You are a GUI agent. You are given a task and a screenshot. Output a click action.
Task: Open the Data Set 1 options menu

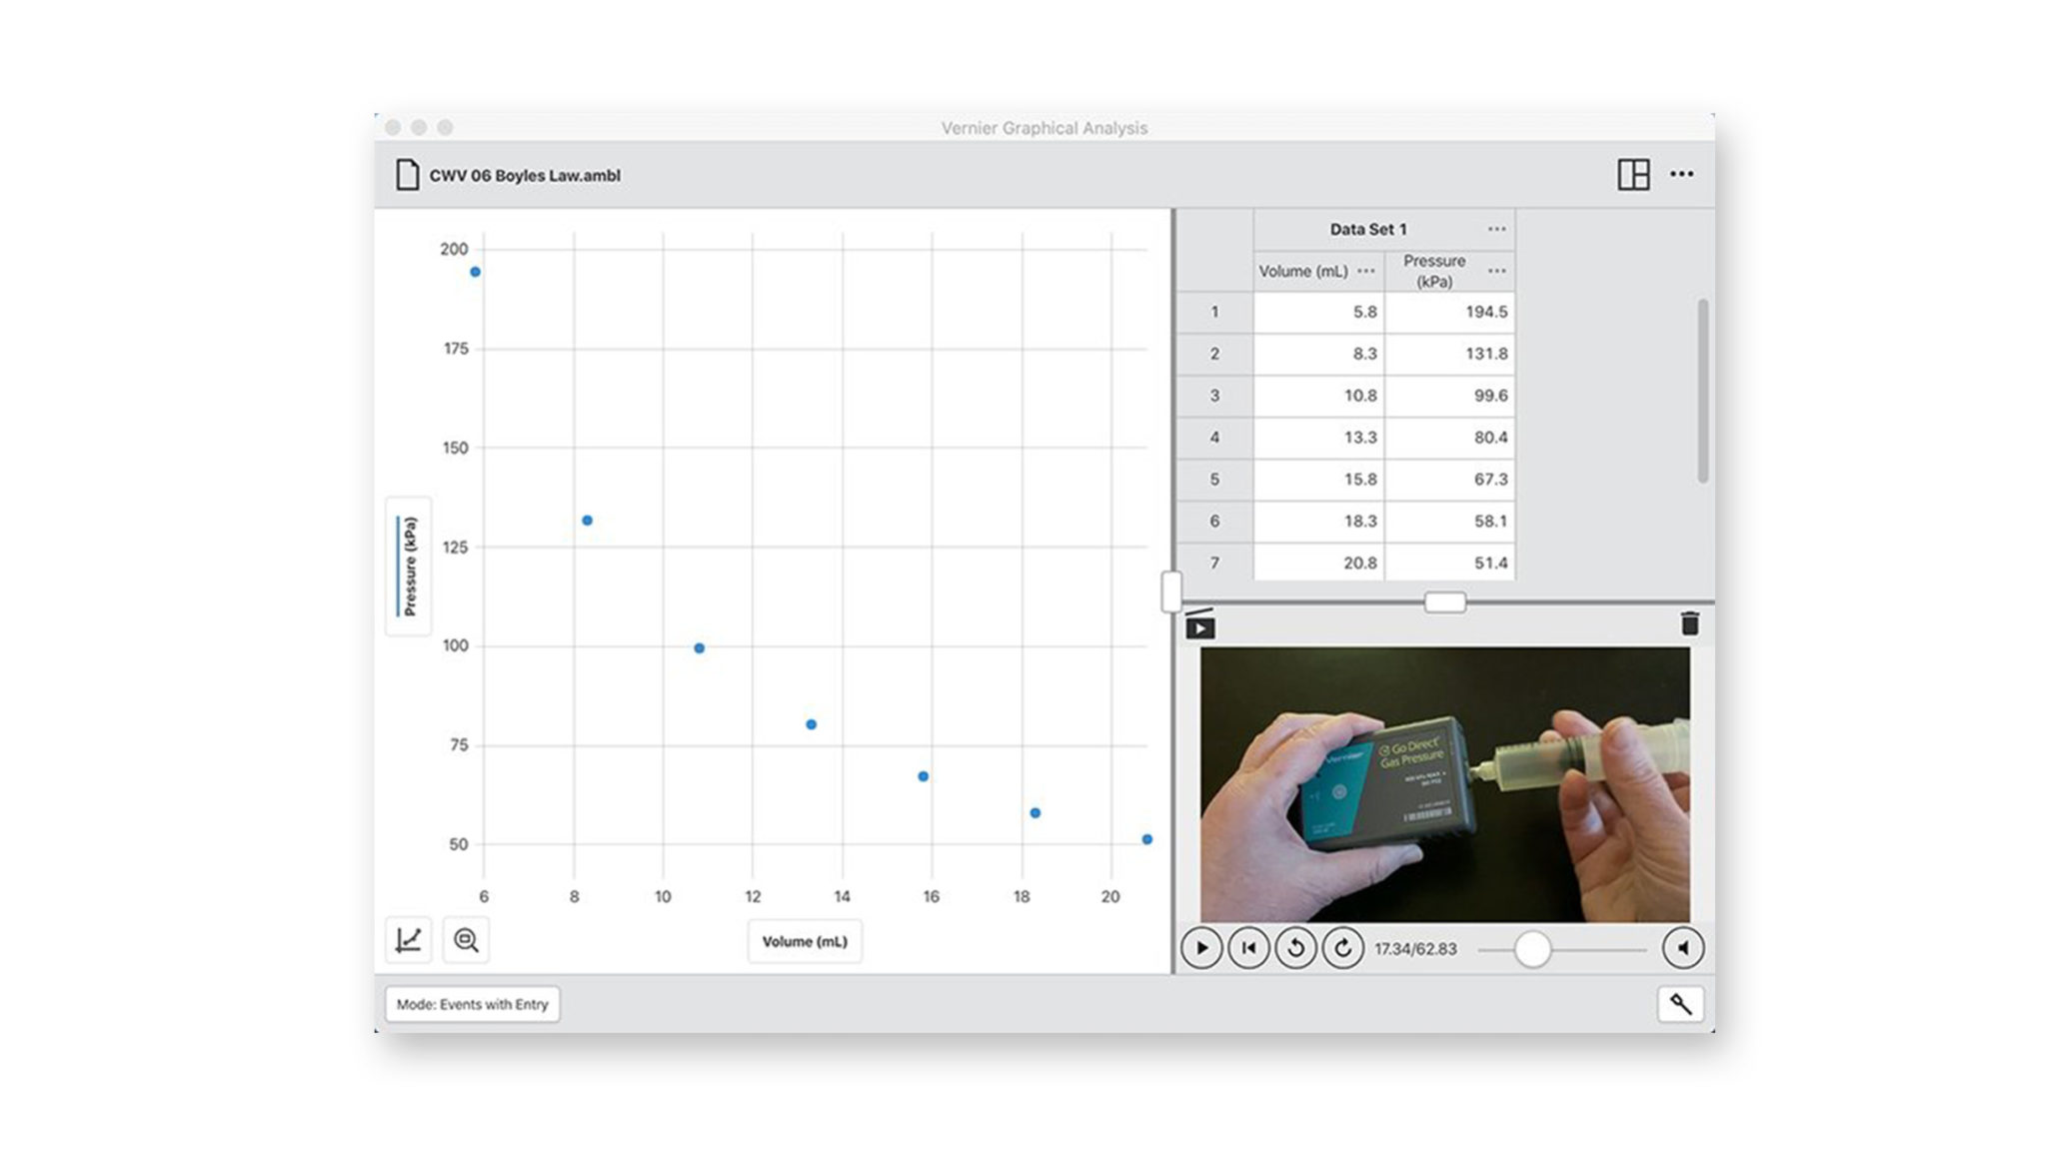click(x=1496, y=228)
